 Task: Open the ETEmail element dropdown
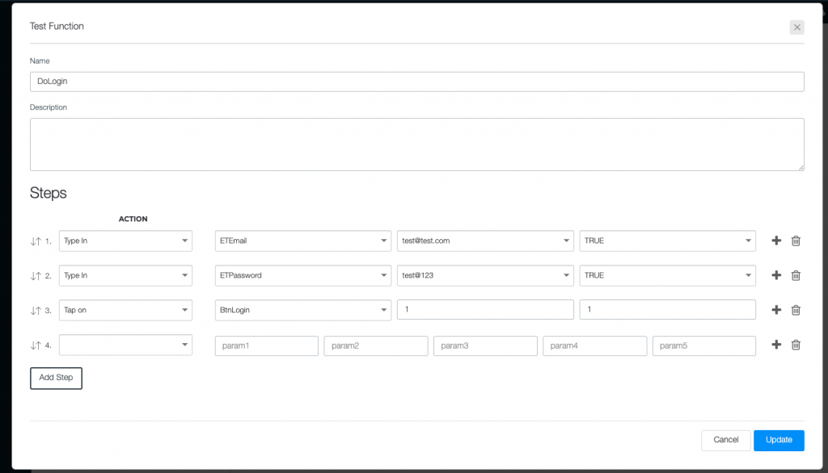click(x=303, y=241)
